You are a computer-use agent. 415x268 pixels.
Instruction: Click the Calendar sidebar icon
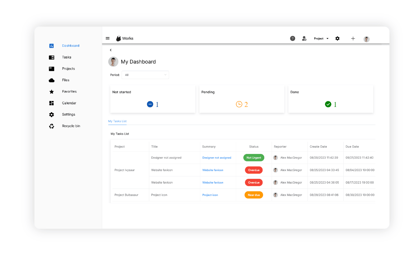click(51, 103)
